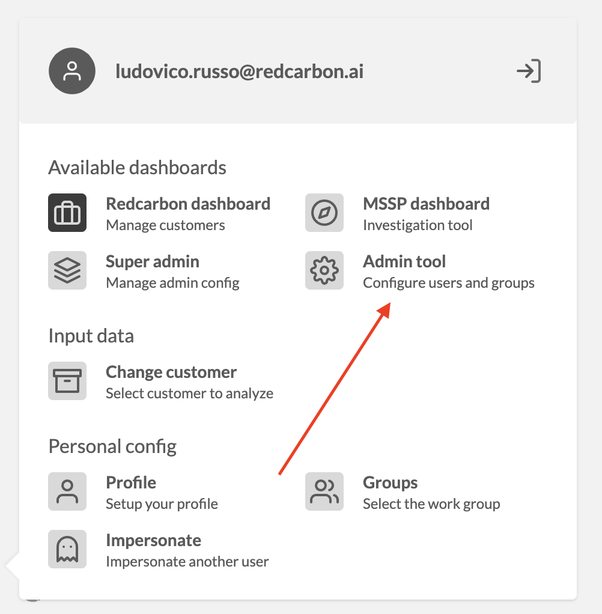Click the ludovico.russo@redcarbon.ai email text

(x=239, y=71)
